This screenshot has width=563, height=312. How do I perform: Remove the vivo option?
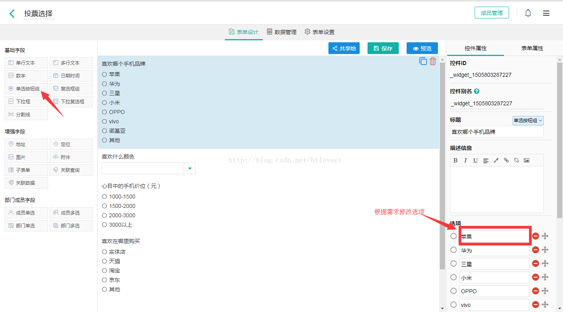click(536, 305)
